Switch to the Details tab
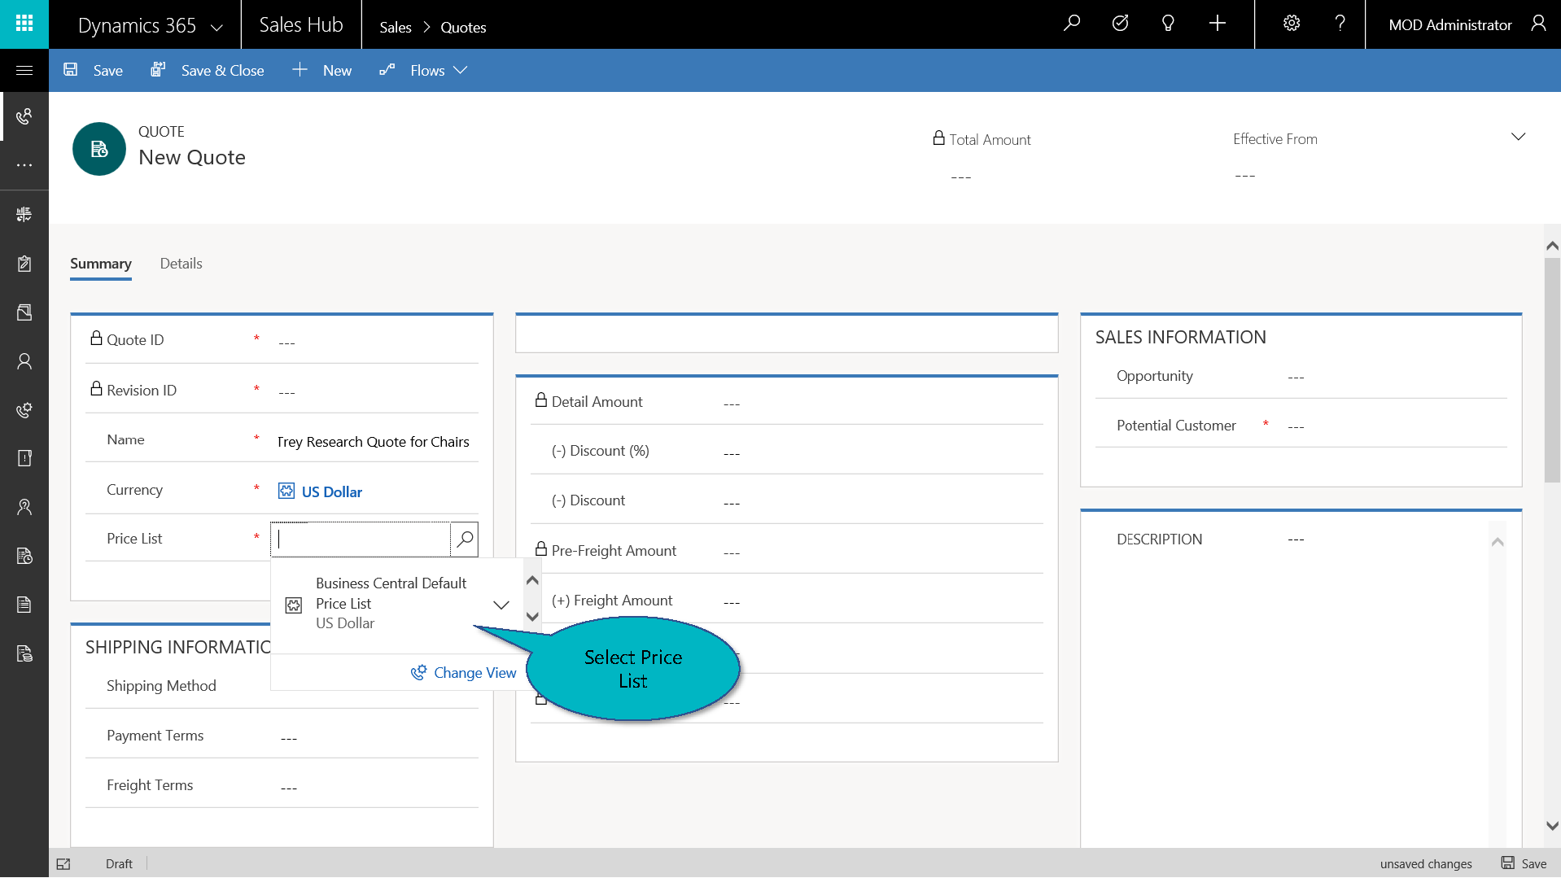Image resolution: width=1561 pixels, height=878 pixels. [181, 264]
